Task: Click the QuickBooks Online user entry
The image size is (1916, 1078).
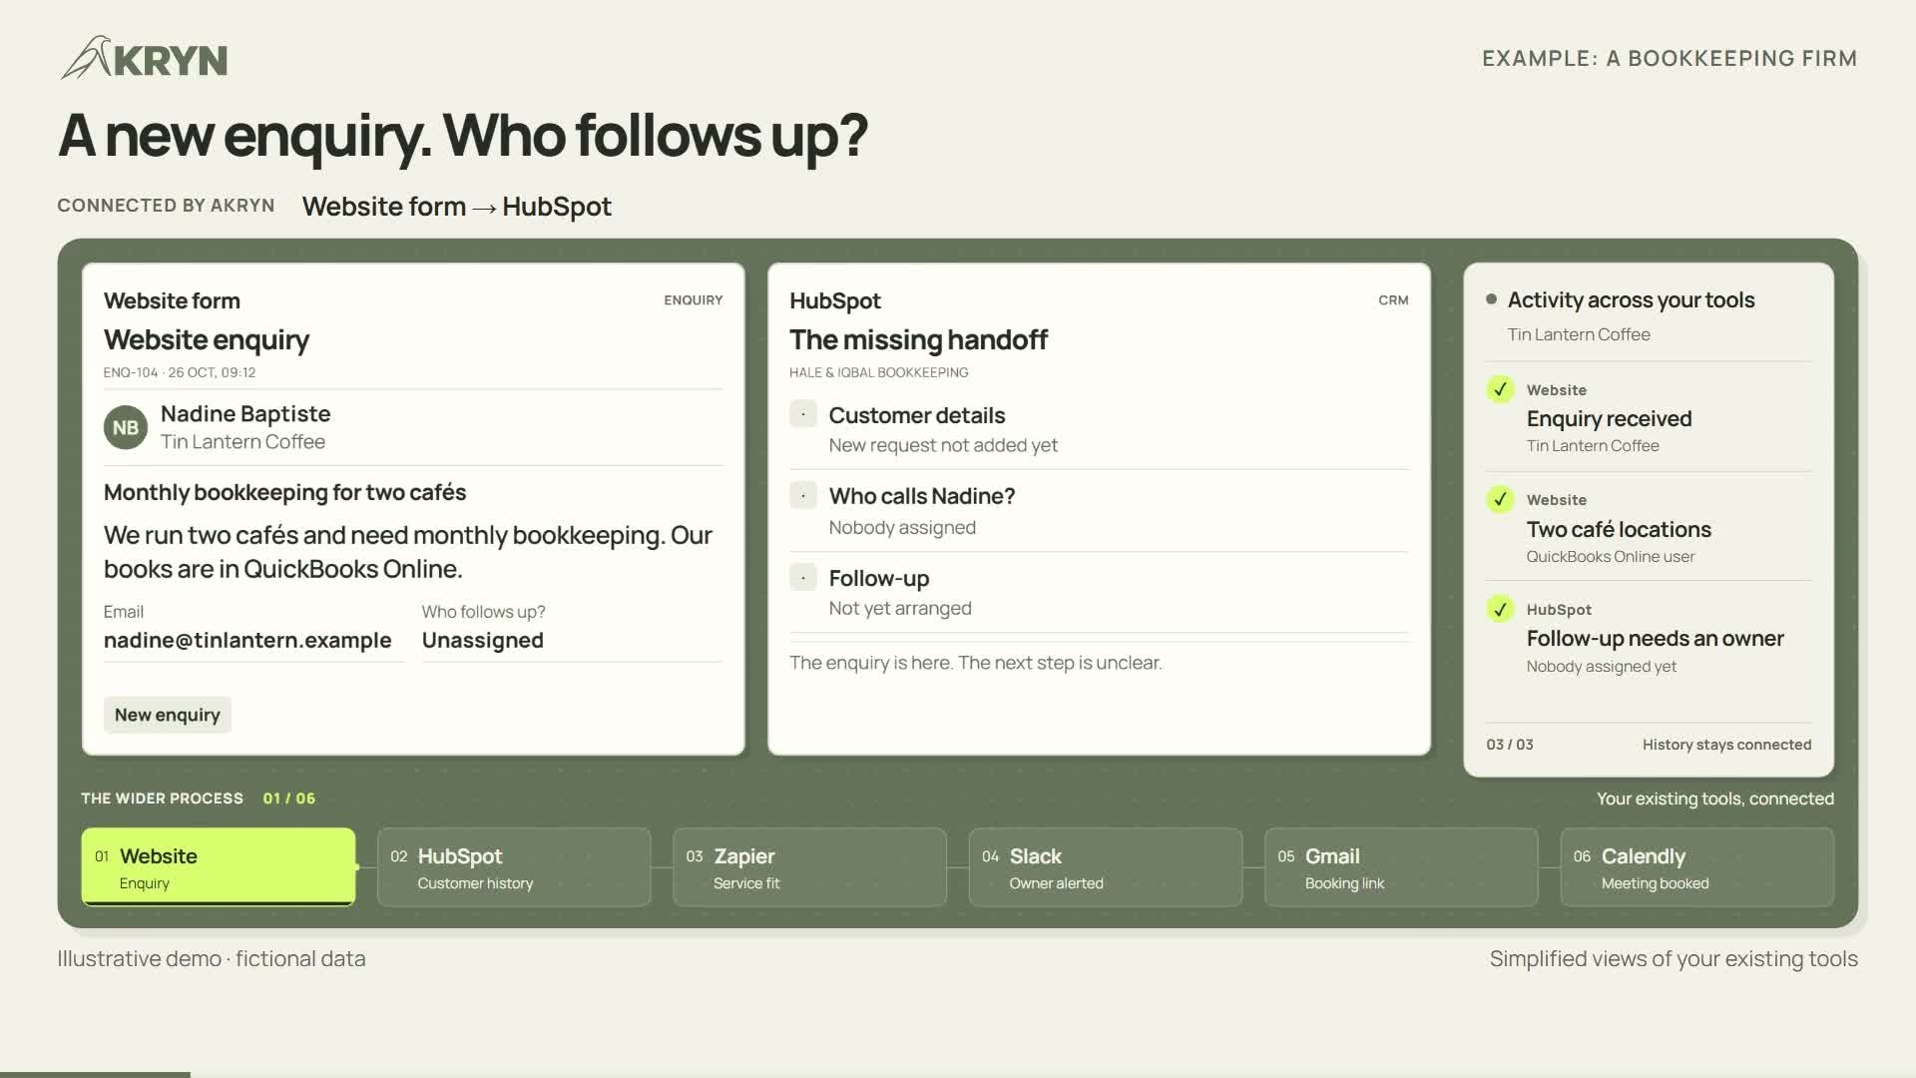Action: (1610, 557)
